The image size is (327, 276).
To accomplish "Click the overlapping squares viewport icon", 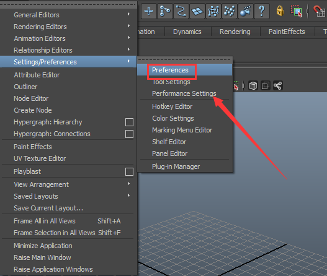I will pyautogui.click(x=266, y=85).
